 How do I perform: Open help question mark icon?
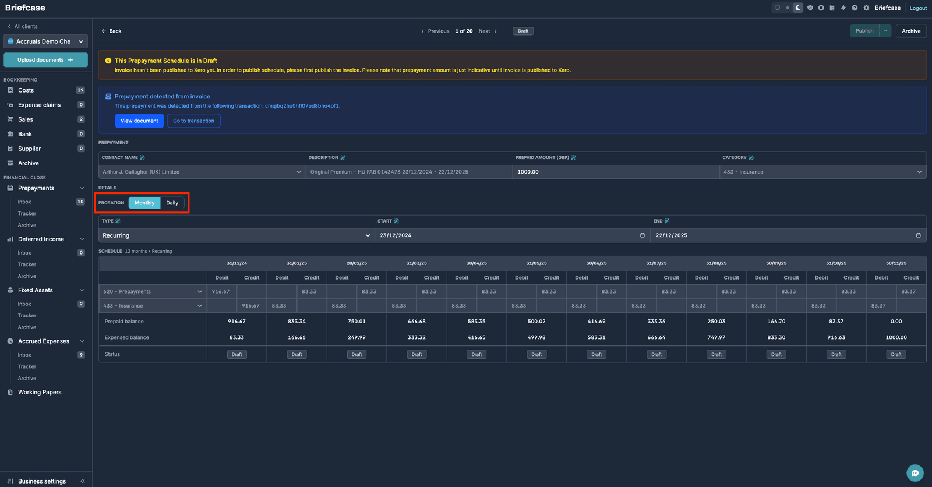coord(855,8)
